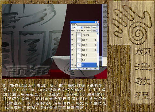Viewport: 155px width, 112px height.
Task: Open the 填充 fill slider arrow
Action: pyautogui.click(x=97, y=31)
